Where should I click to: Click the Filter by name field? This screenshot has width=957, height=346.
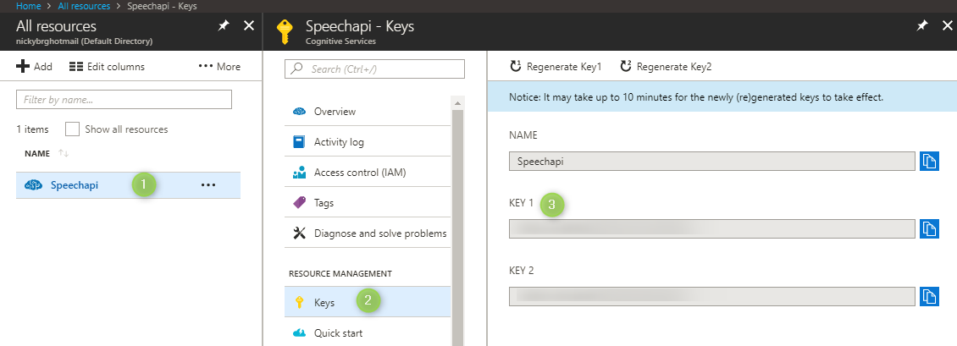click(x=124, y=100)
